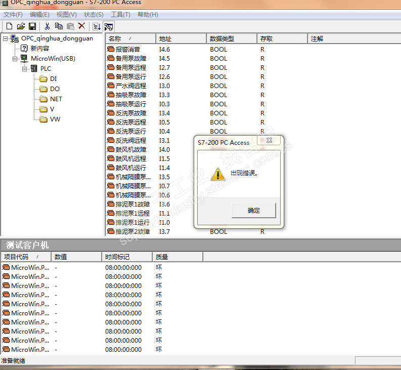Select the 备用泵远程 item row

253,68
